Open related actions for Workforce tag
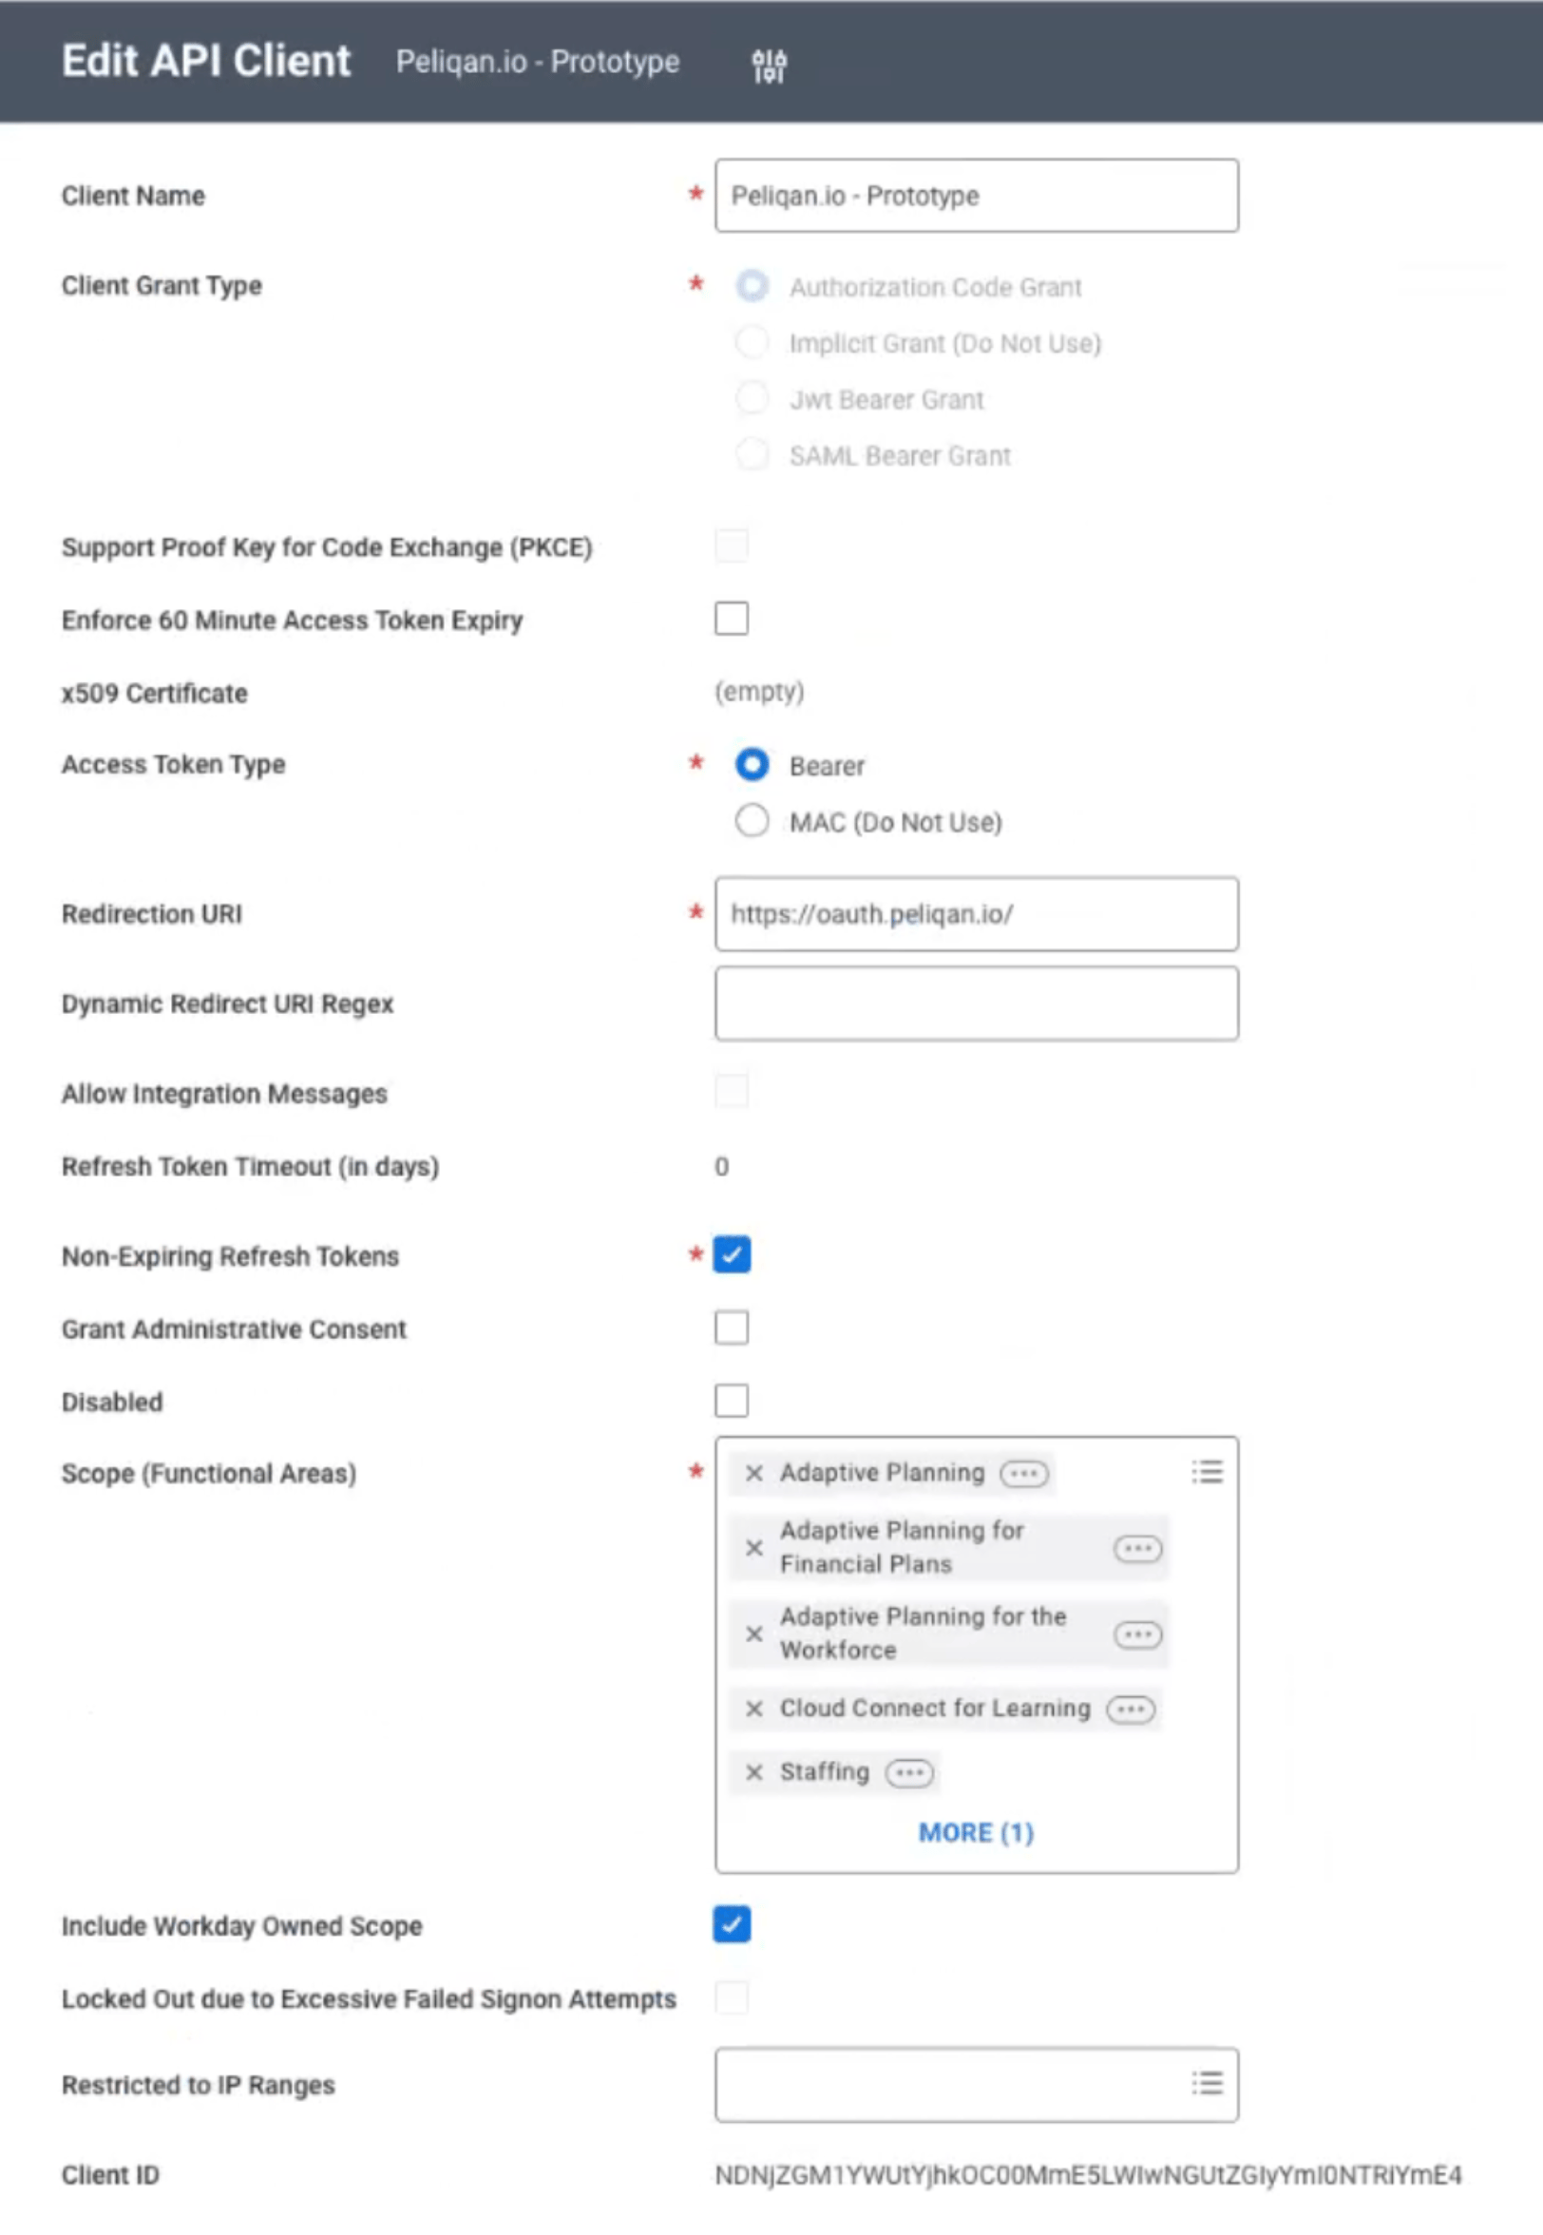The image size is (1543, 2235). (x=1137, y=1633)
